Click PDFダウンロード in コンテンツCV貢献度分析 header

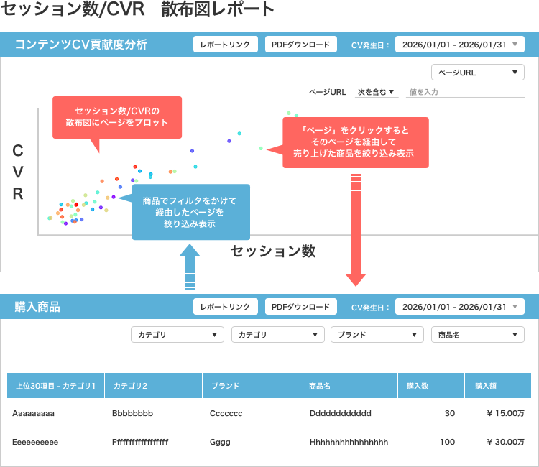click(301, 45)
